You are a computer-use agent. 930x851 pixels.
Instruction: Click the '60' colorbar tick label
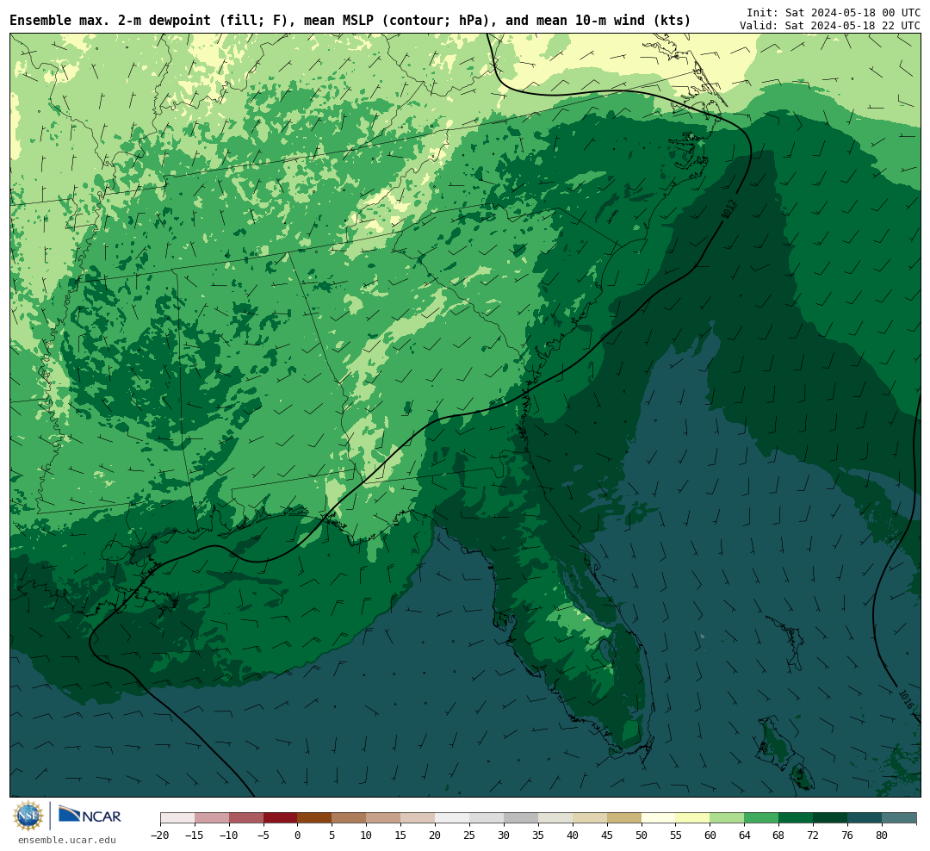[x=710, y=835]
